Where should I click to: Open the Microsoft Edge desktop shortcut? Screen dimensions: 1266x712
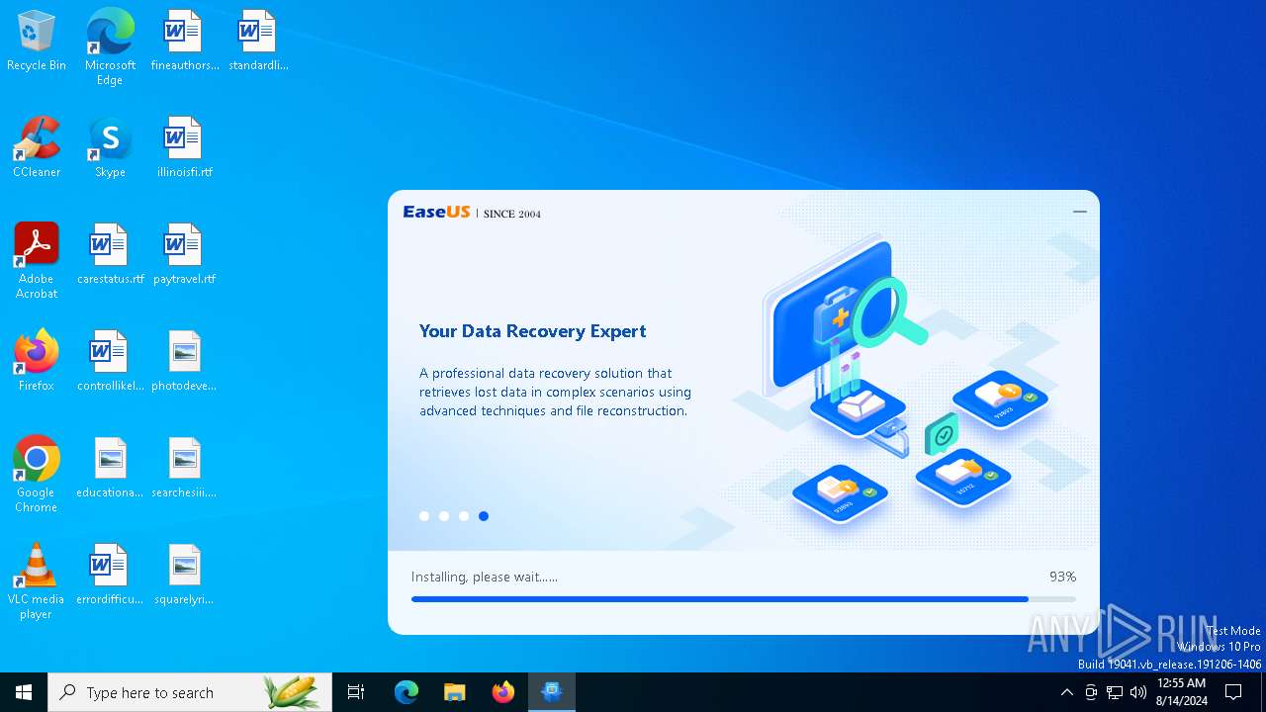(110, 47)
